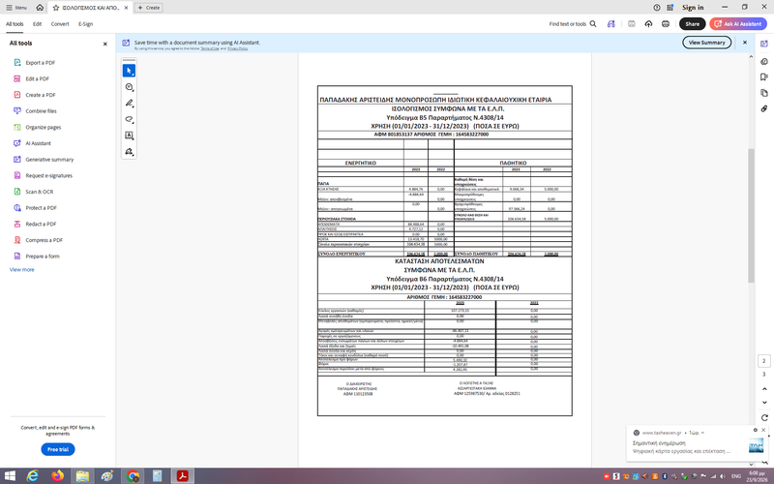Open the attachments link icon in right rail
Screen dimensions: 774x484
tap(764, 108)
